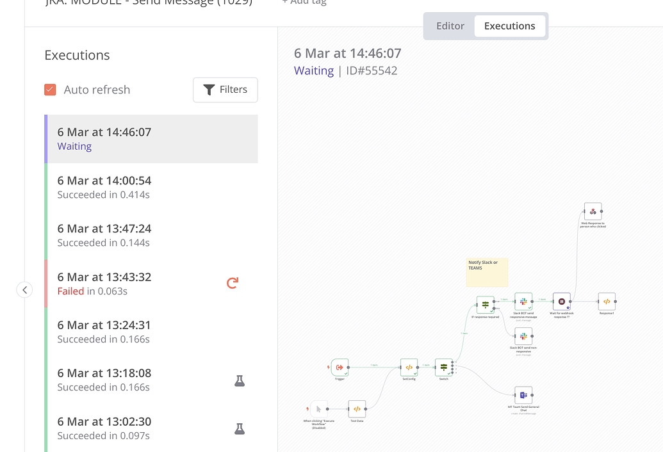Select the Trigger node
This screenshot has width=663, height=452.
click(340, 367)
